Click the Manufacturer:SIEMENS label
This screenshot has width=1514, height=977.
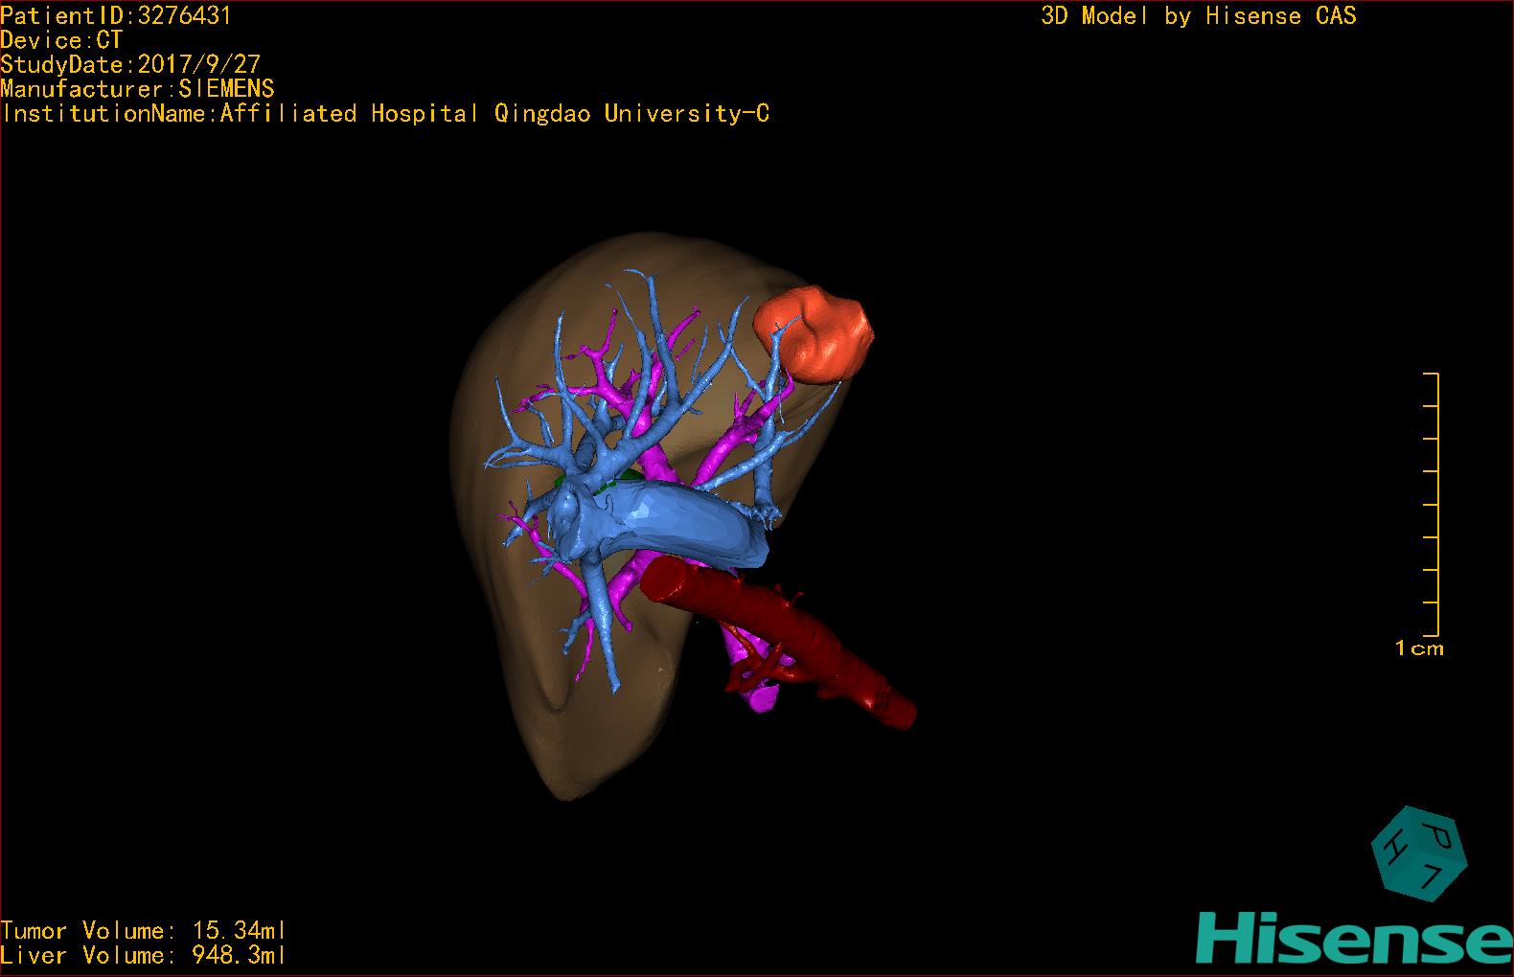click(137, 89)
